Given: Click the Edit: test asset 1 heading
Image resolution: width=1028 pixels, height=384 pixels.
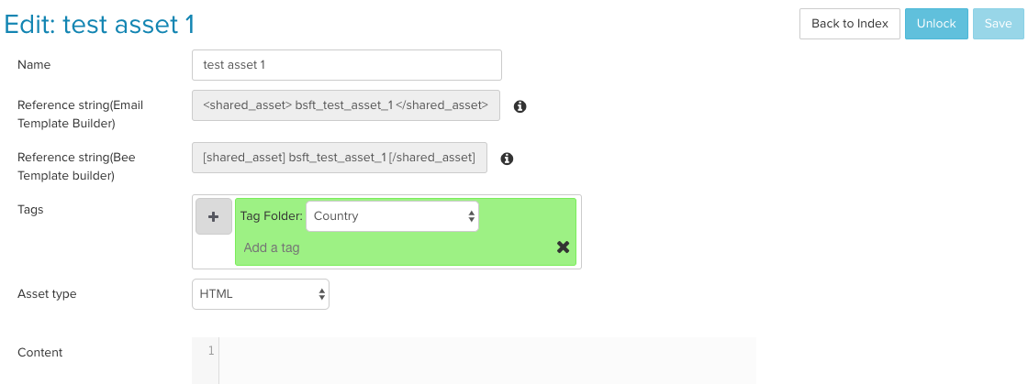Looking at the screenshot, I should click(x=100, y=24).
